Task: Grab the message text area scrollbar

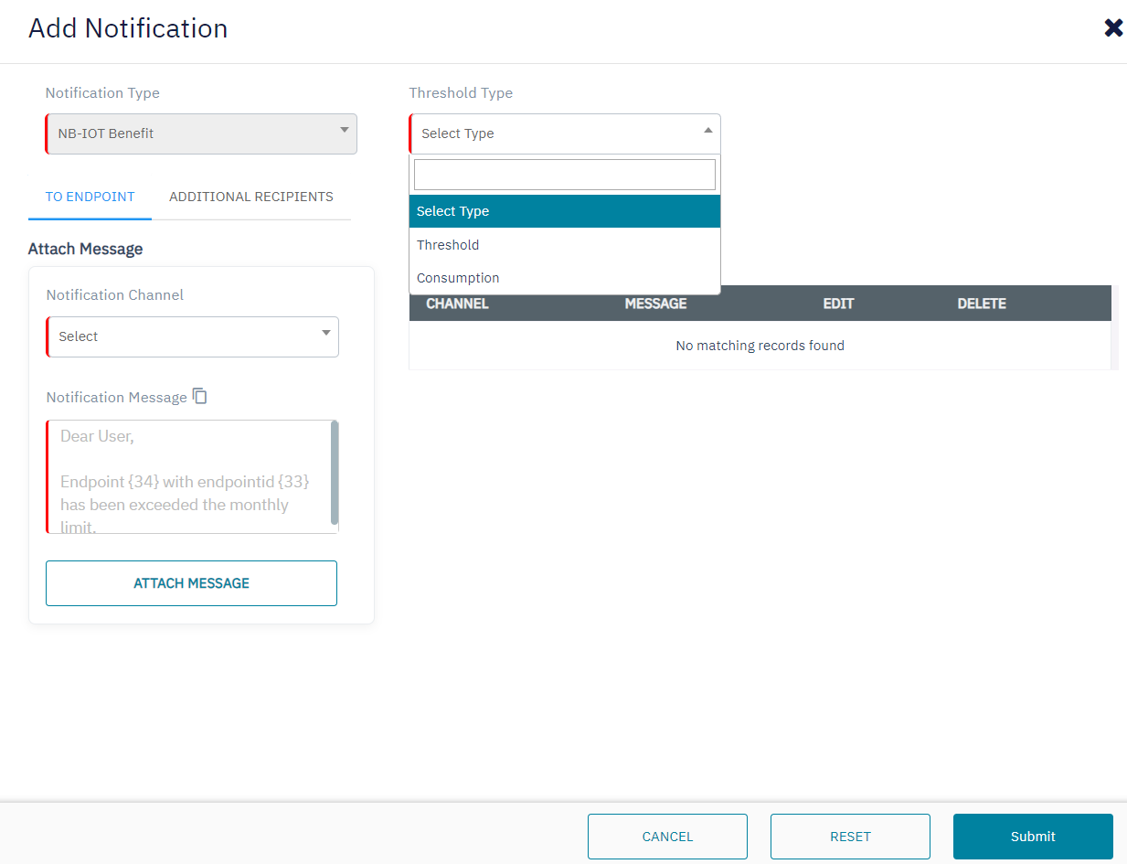Action: [x=335, y=473]
